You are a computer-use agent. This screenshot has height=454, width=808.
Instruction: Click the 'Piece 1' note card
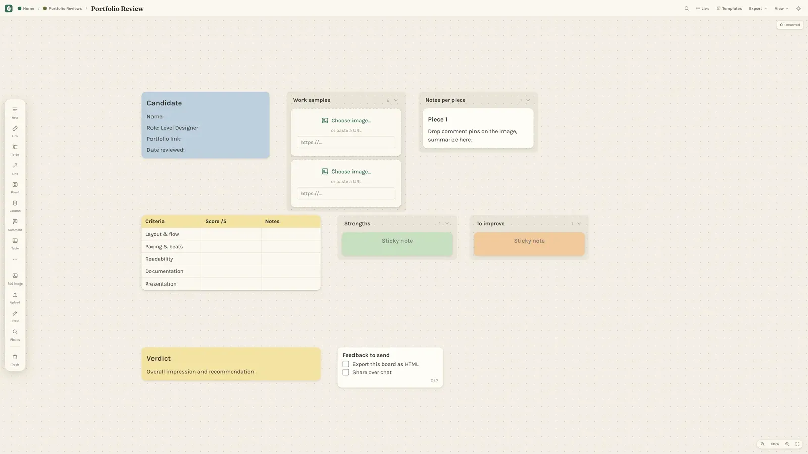pyautogui.click(x=478, y=129)
